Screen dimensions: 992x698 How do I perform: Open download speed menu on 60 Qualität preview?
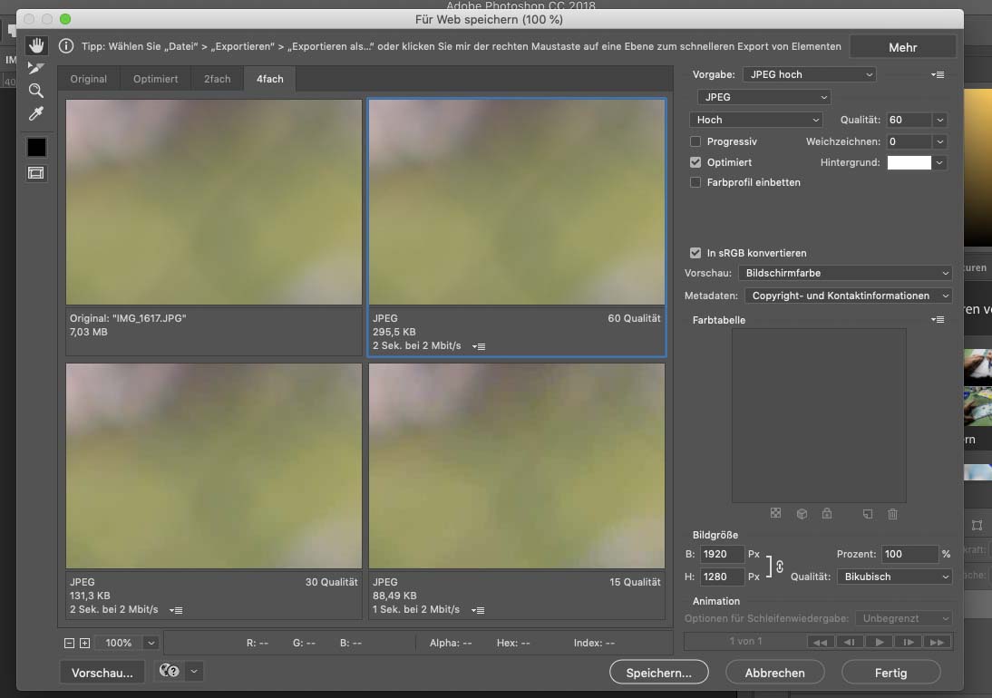(479, 346)
